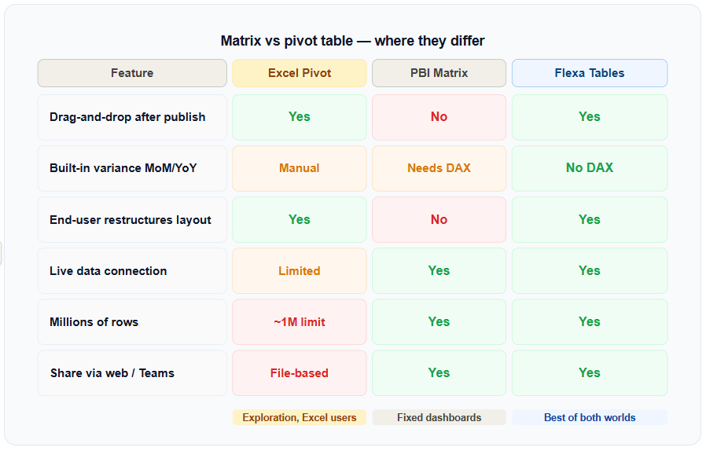Click the Matrix vs pivot table title

click(x=352, y=41)
